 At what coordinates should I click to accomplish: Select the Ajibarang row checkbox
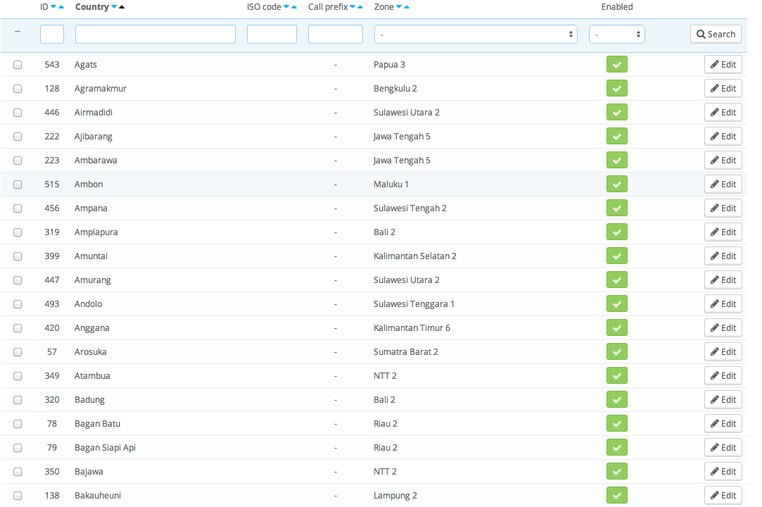click(x=18, y=137)
